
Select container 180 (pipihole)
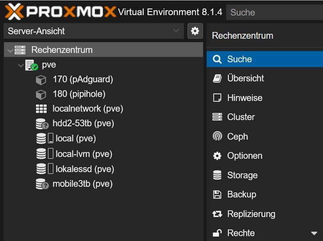(79, 94)
